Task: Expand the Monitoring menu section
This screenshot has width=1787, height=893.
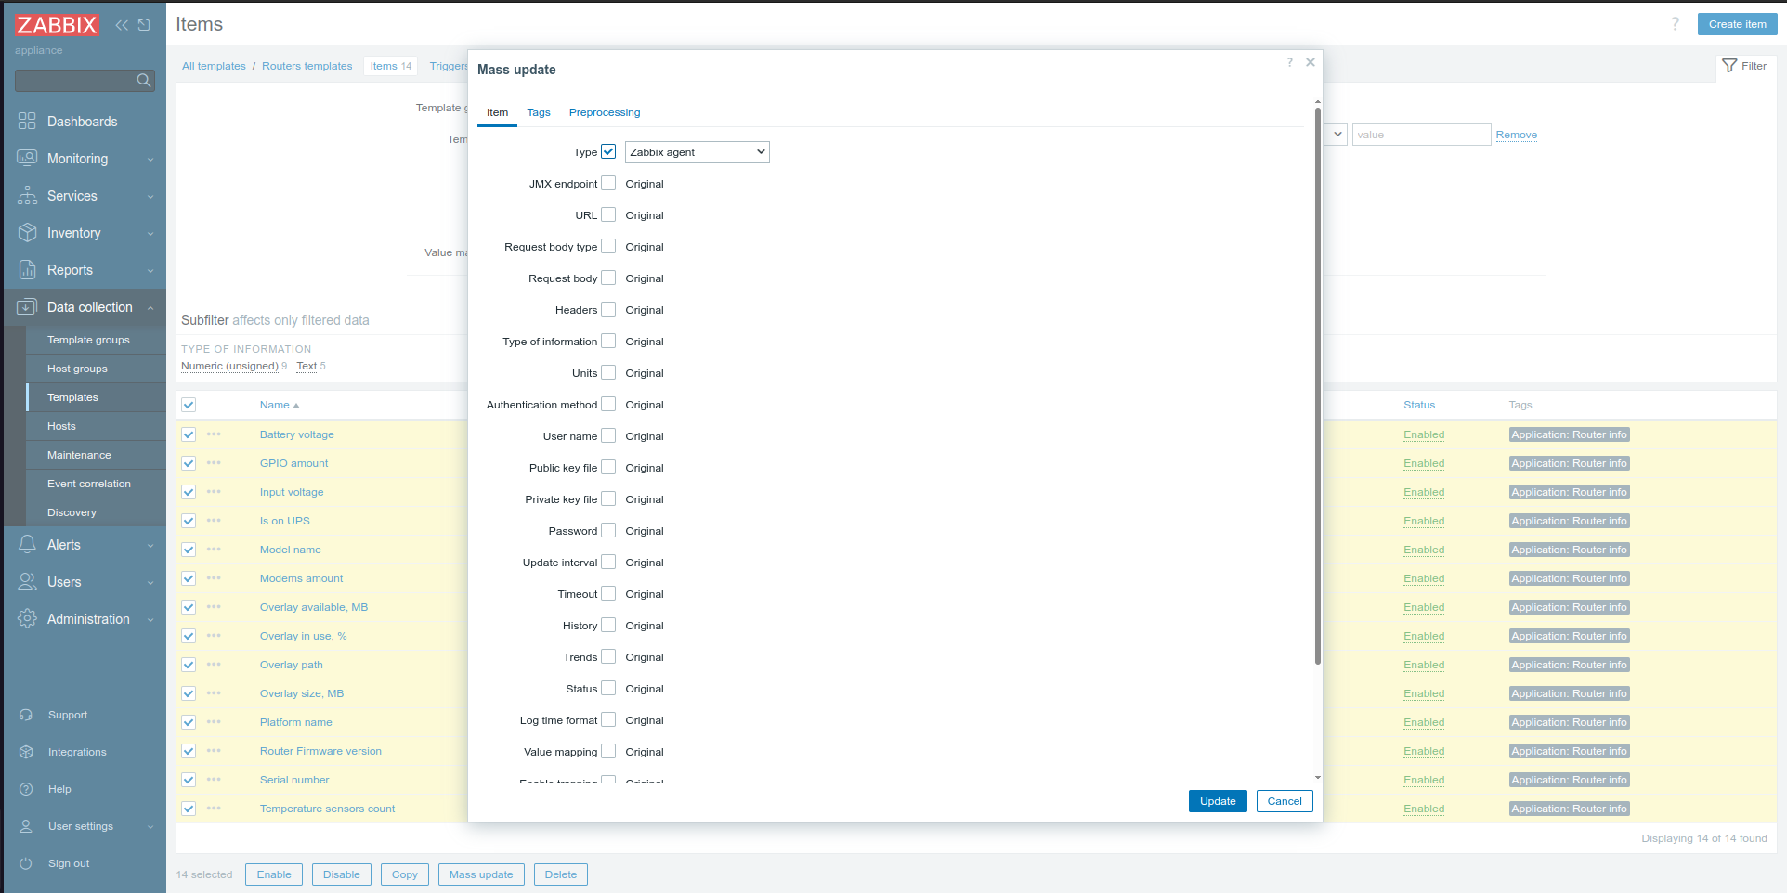Action: click(84, 159)
